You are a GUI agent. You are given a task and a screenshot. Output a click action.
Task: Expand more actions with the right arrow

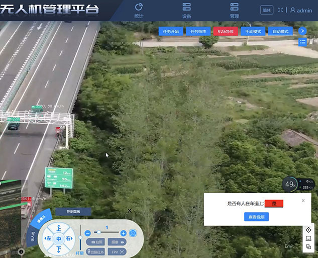coord(302,31)
